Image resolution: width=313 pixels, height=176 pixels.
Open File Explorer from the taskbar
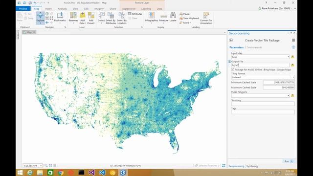(x=40, y=173)
